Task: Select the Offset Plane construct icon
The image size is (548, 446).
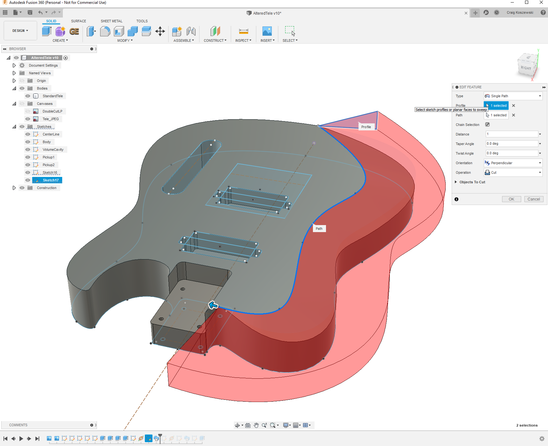Action: (x=215, y=31)
